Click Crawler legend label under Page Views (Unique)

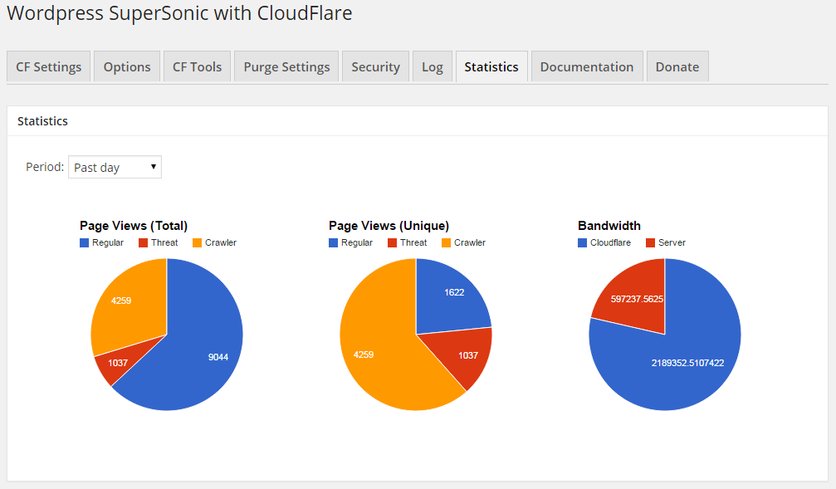pos(470,242)
